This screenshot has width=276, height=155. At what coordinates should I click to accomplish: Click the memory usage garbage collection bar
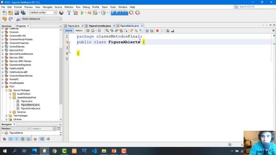(x=119, y=12)
